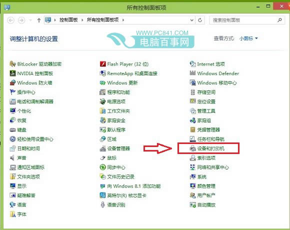This screenshot has width=290, height=230.
Task: Open the 家庭安全 link
Action: coord(116,120)
